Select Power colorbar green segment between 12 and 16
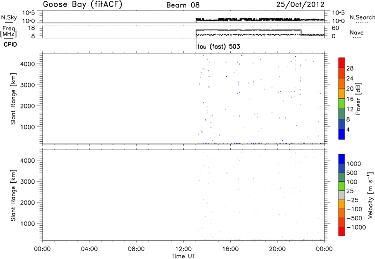 (342, 103)
